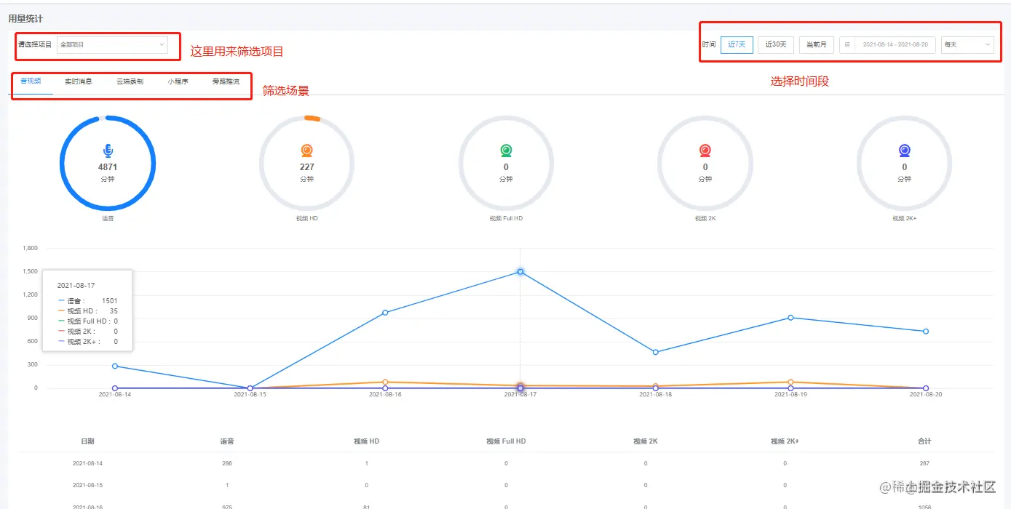
Task: Click the blue 语音 data point on 2021-08-14
Action: (115, 366)
